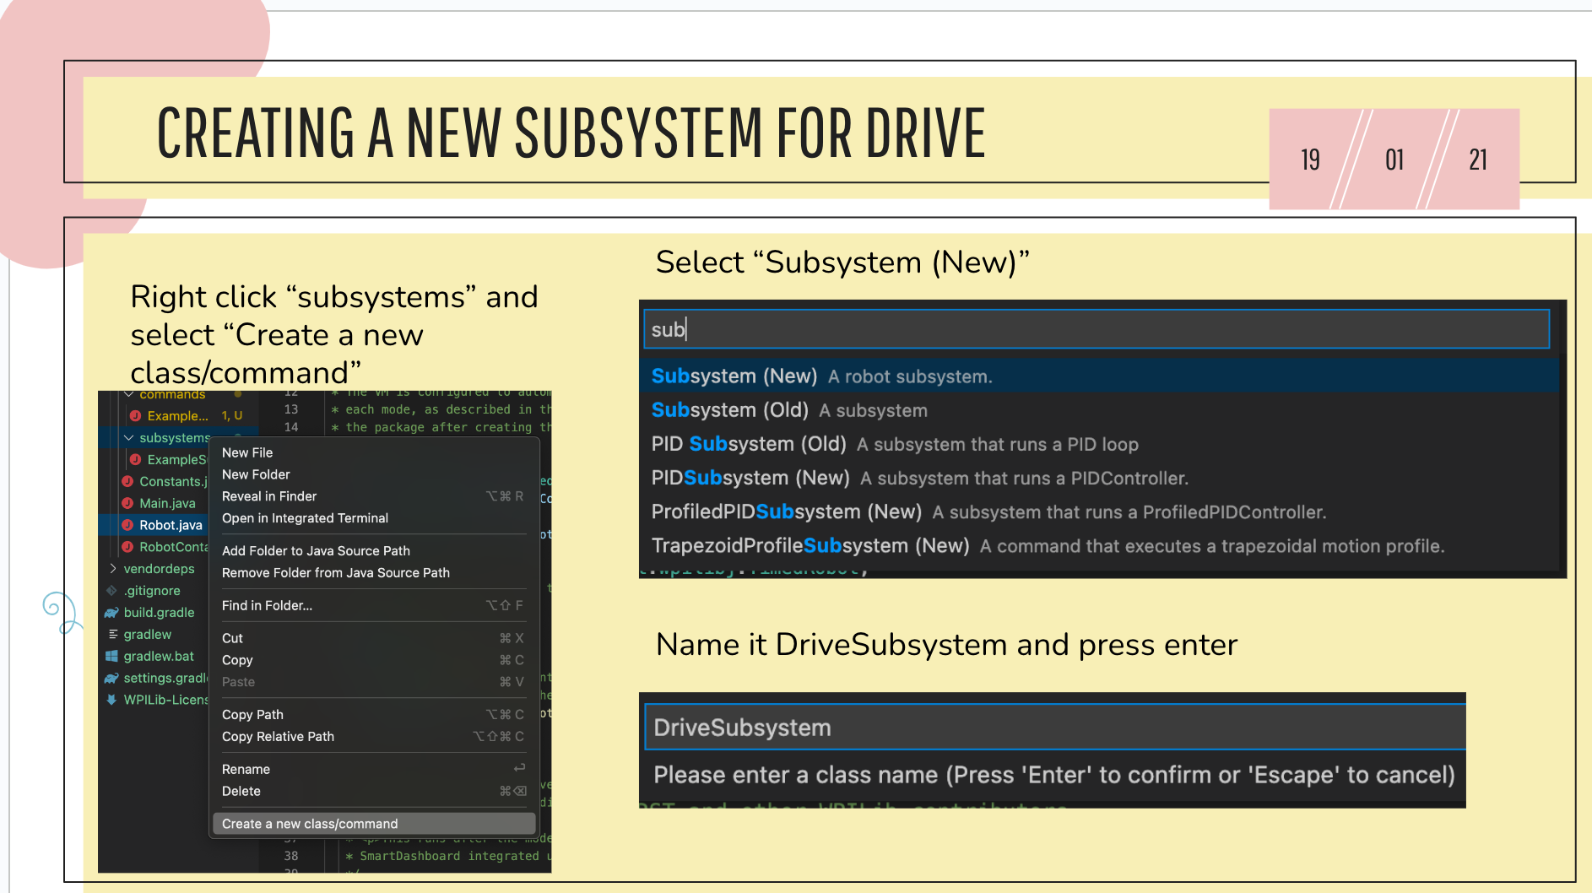Collapse the commands folder

[x=130, y=394]
